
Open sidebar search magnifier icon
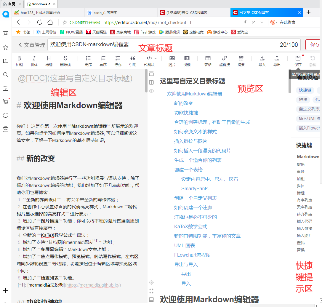click(x=6, y=75)
